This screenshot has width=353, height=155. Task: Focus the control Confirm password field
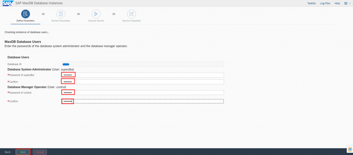pyautogui.click(x=143, y=101)
